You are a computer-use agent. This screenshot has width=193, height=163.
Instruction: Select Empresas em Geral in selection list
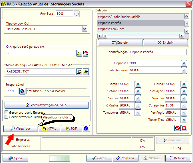(141, 29)
